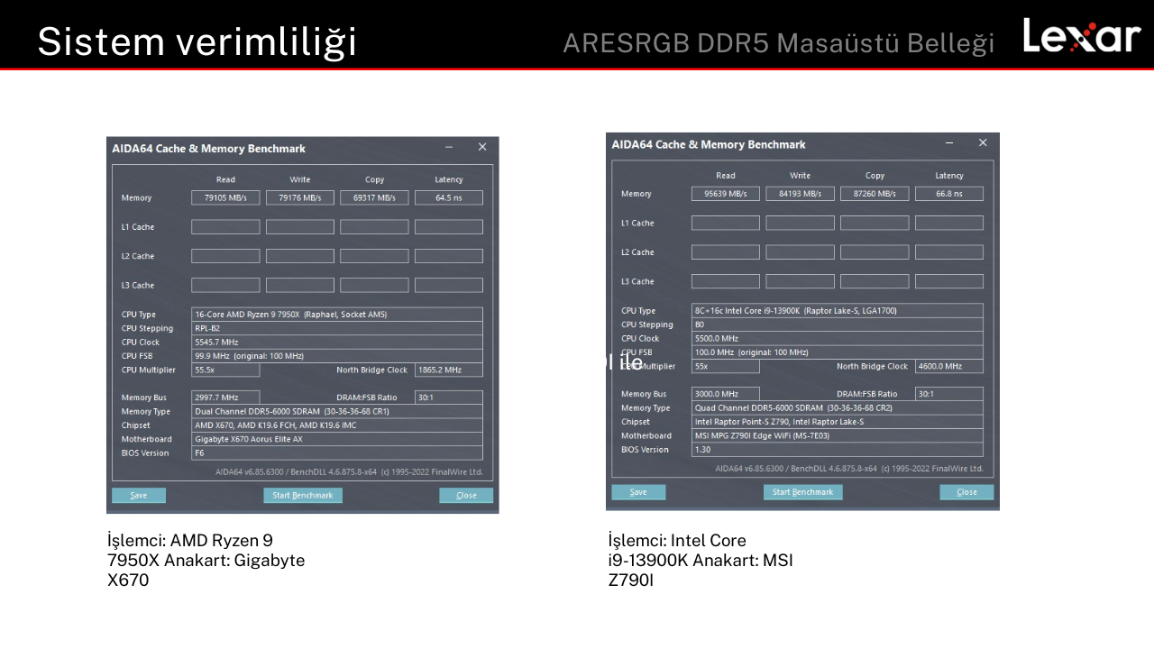
Task: Click the L1 Cache Copy box in the Intel window
Action: (875, 223)
